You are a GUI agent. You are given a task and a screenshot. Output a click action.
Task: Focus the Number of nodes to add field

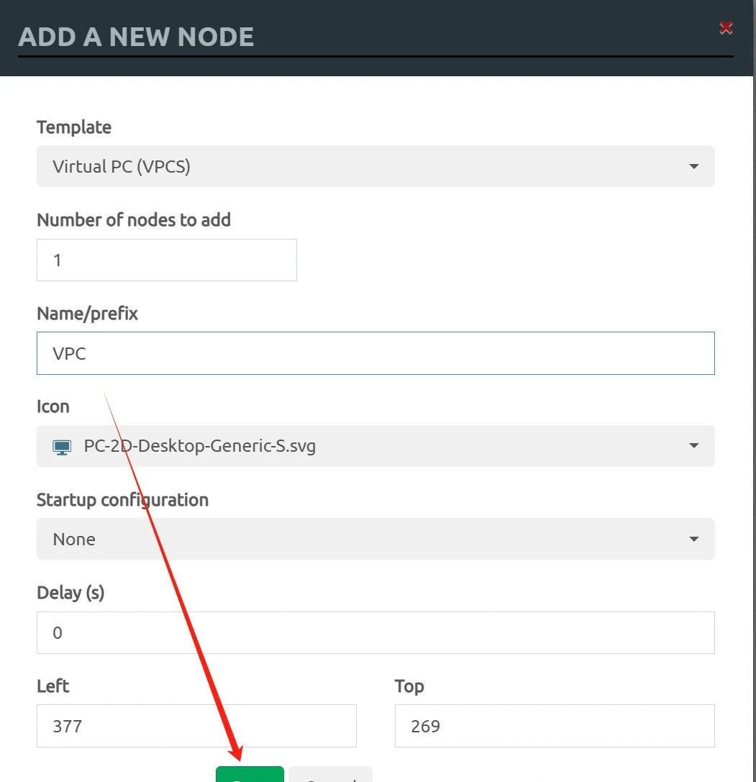click(x=167, y=260)
